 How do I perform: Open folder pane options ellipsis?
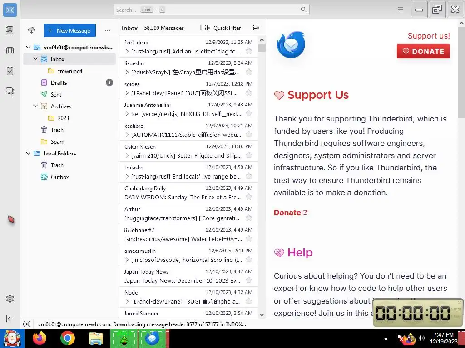(107, 30)
